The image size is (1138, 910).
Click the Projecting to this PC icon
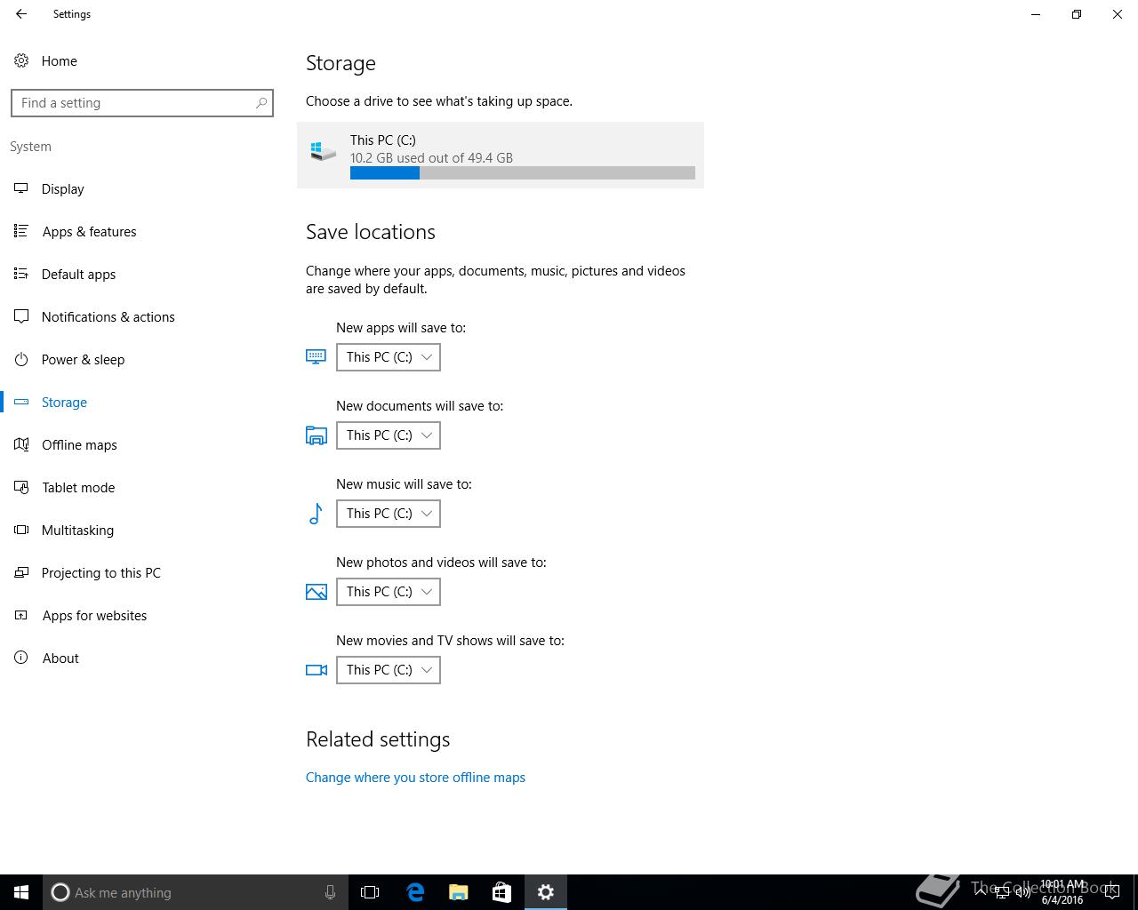pos(21,572)
